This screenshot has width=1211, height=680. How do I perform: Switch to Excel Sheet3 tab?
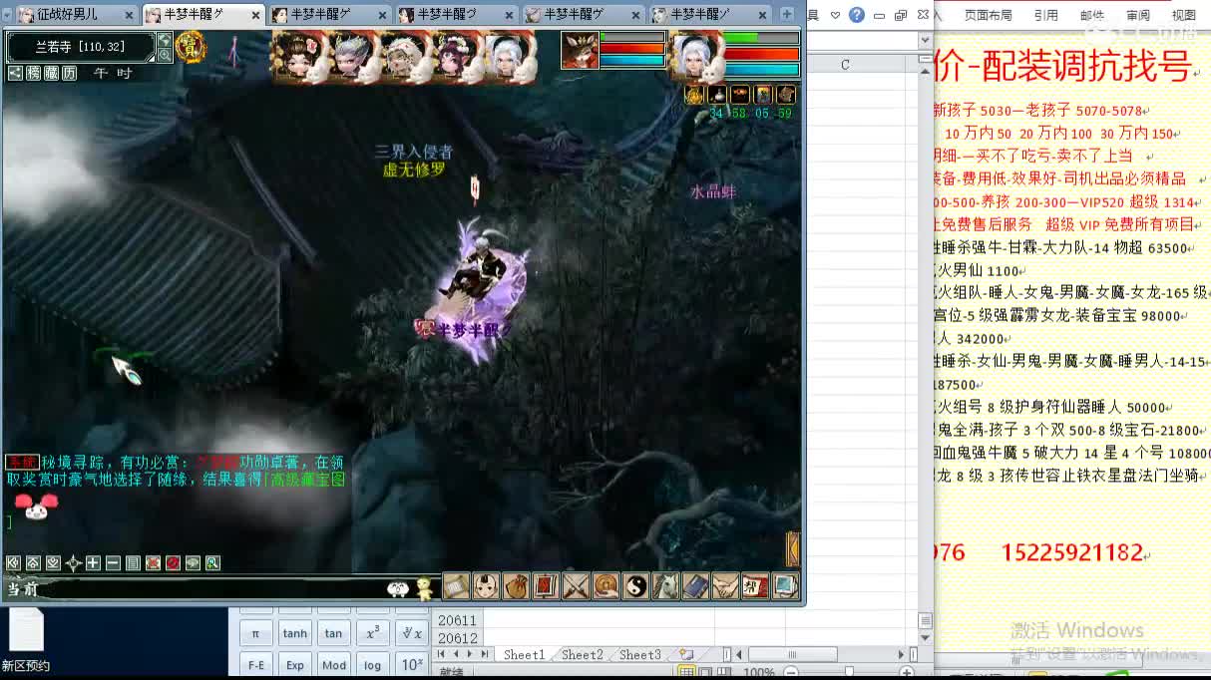(640, 655)
